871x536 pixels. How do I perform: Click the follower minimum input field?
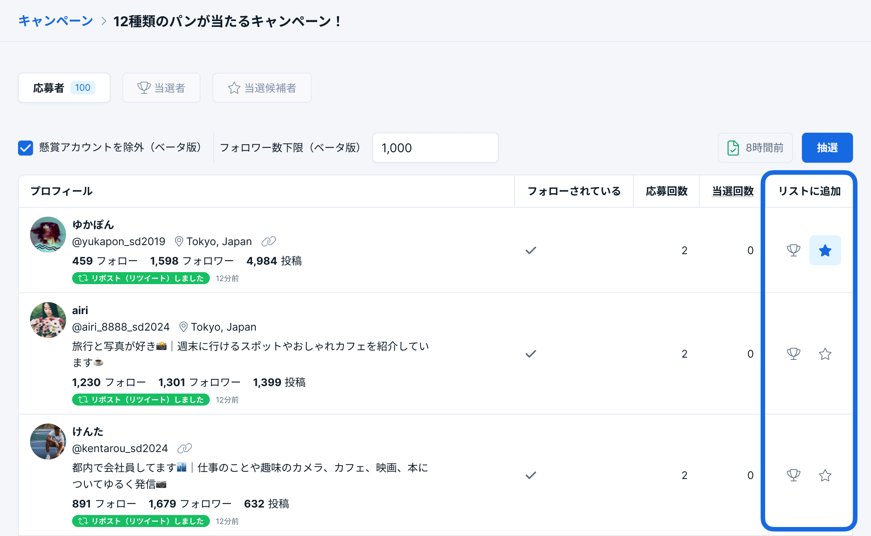[435, 148]
